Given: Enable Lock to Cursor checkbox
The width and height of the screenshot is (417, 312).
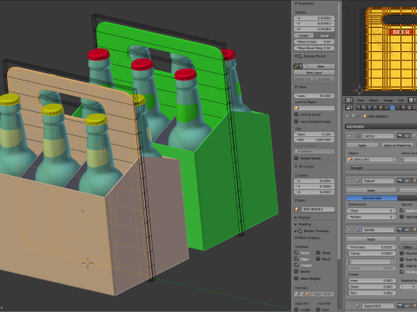Looking at the screenshot, I should pyautogui.click(x=296, y=114).
